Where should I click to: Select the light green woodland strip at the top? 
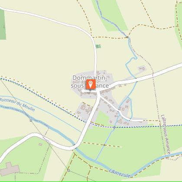tap(110, 15)
